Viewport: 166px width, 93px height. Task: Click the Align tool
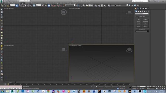pos(80,5)
